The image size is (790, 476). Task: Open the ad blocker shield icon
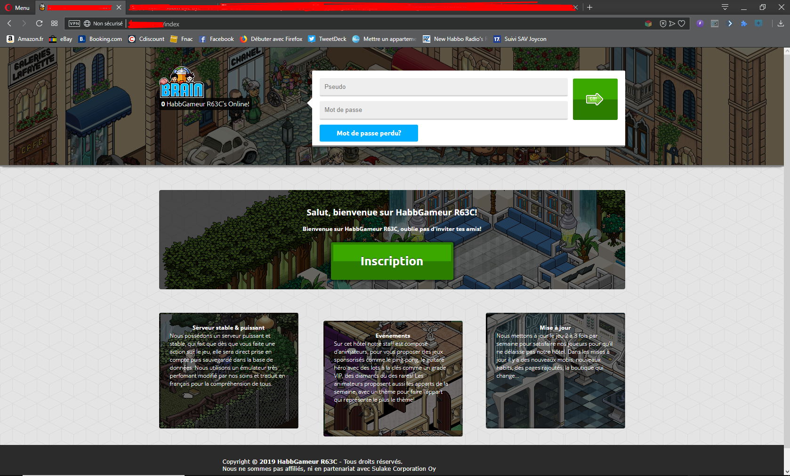(663, 24)
